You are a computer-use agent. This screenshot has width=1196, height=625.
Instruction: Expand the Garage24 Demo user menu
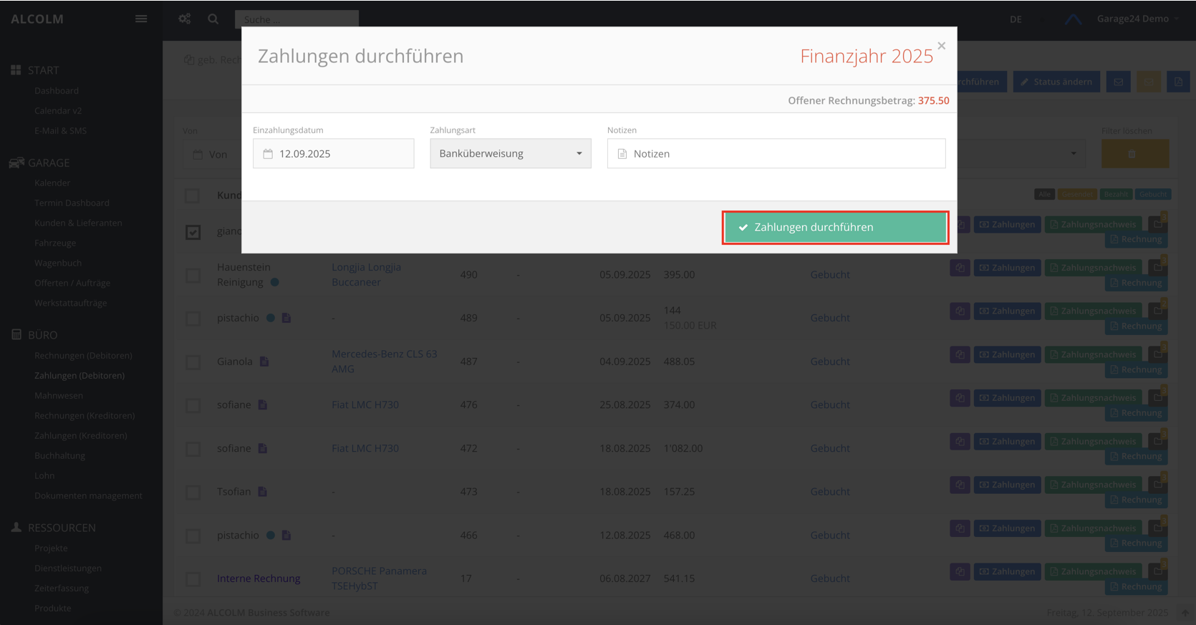1137,19
